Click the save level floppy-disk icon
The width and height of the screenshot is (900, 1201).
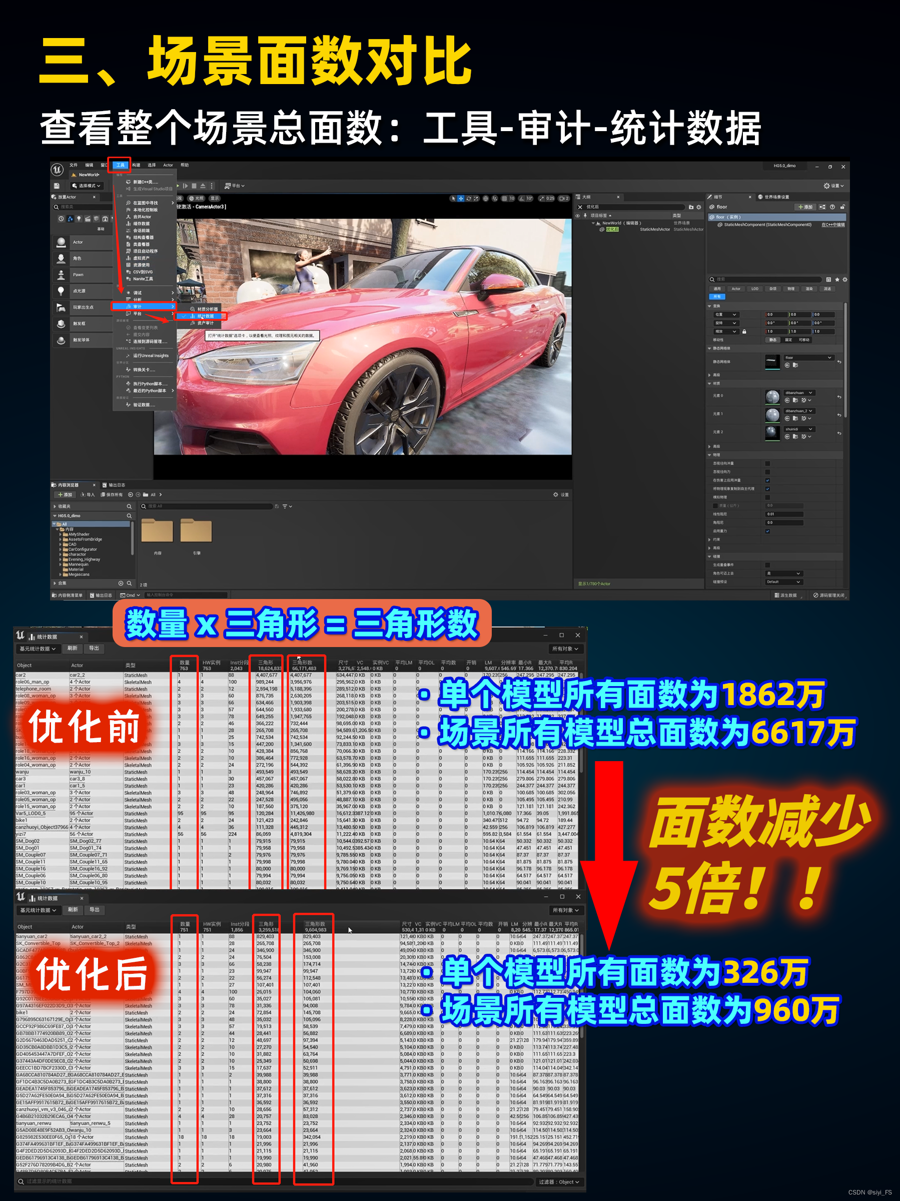click(57, 186)
